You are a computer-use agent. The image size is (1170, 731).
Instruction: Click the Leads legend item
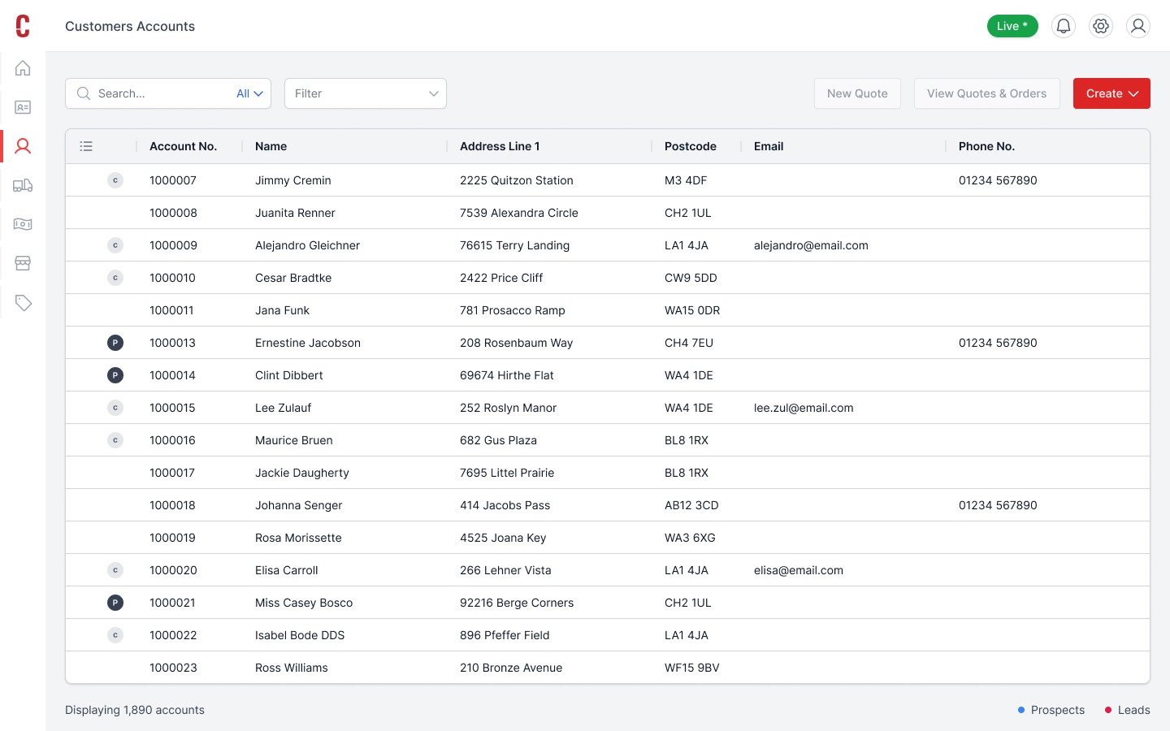tap(1127, 710)
